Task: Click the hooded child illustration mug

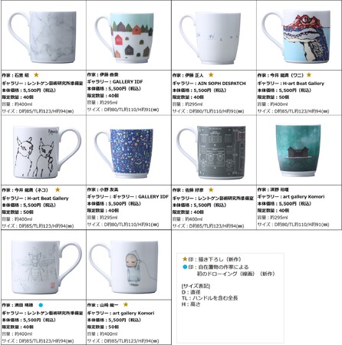Action: tap(124, 268)
